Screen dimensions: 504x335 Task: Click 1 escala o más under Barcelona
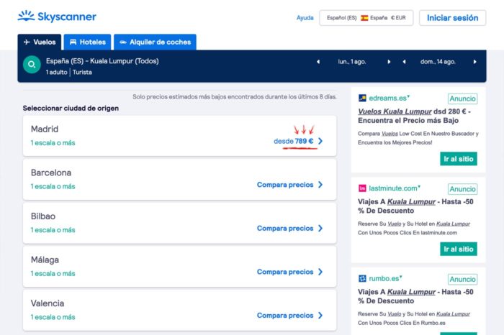(53, 186)
